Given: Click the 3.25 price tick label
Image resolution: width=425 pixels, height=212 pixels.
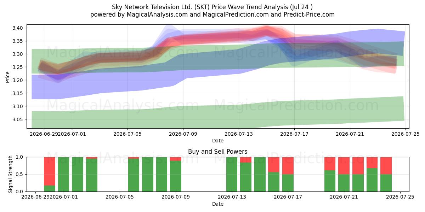Looking at the screenshot, I should (x=18, y=67).
